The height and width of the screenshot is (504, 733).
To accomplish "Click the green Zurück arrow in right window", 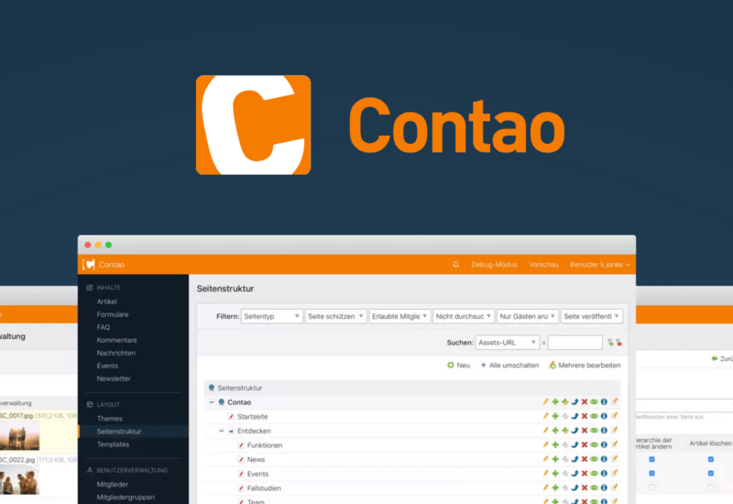I will (715, 358).
